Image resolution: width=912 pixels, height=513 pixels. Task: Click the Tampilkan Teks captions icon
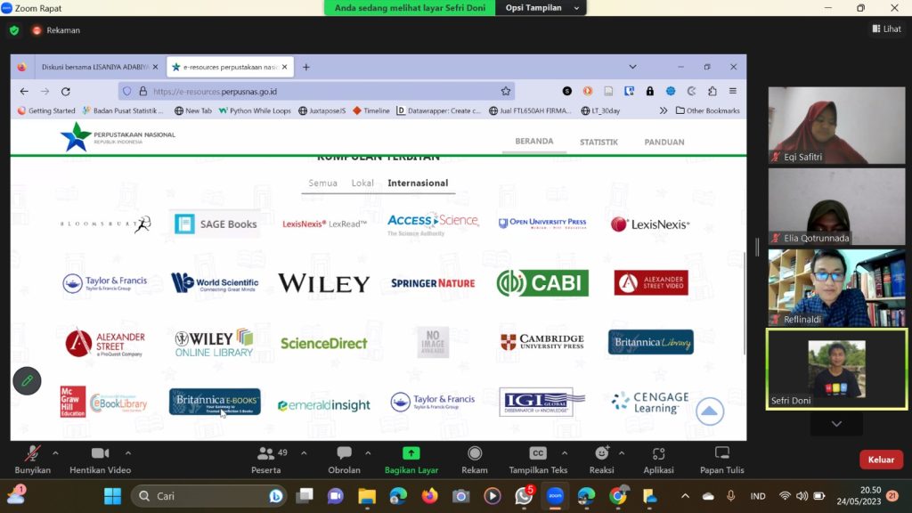click(x=538, y=453)
